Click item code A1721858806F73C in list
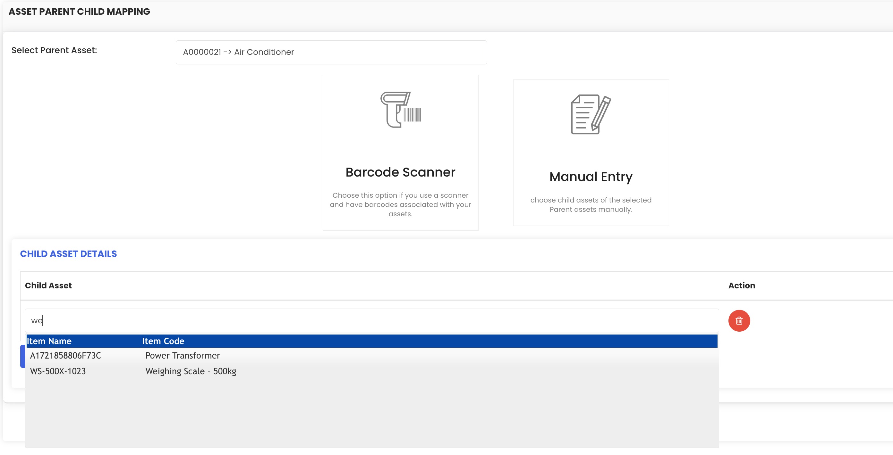Screen dimensions: 893x455 [x=65, y=355]
